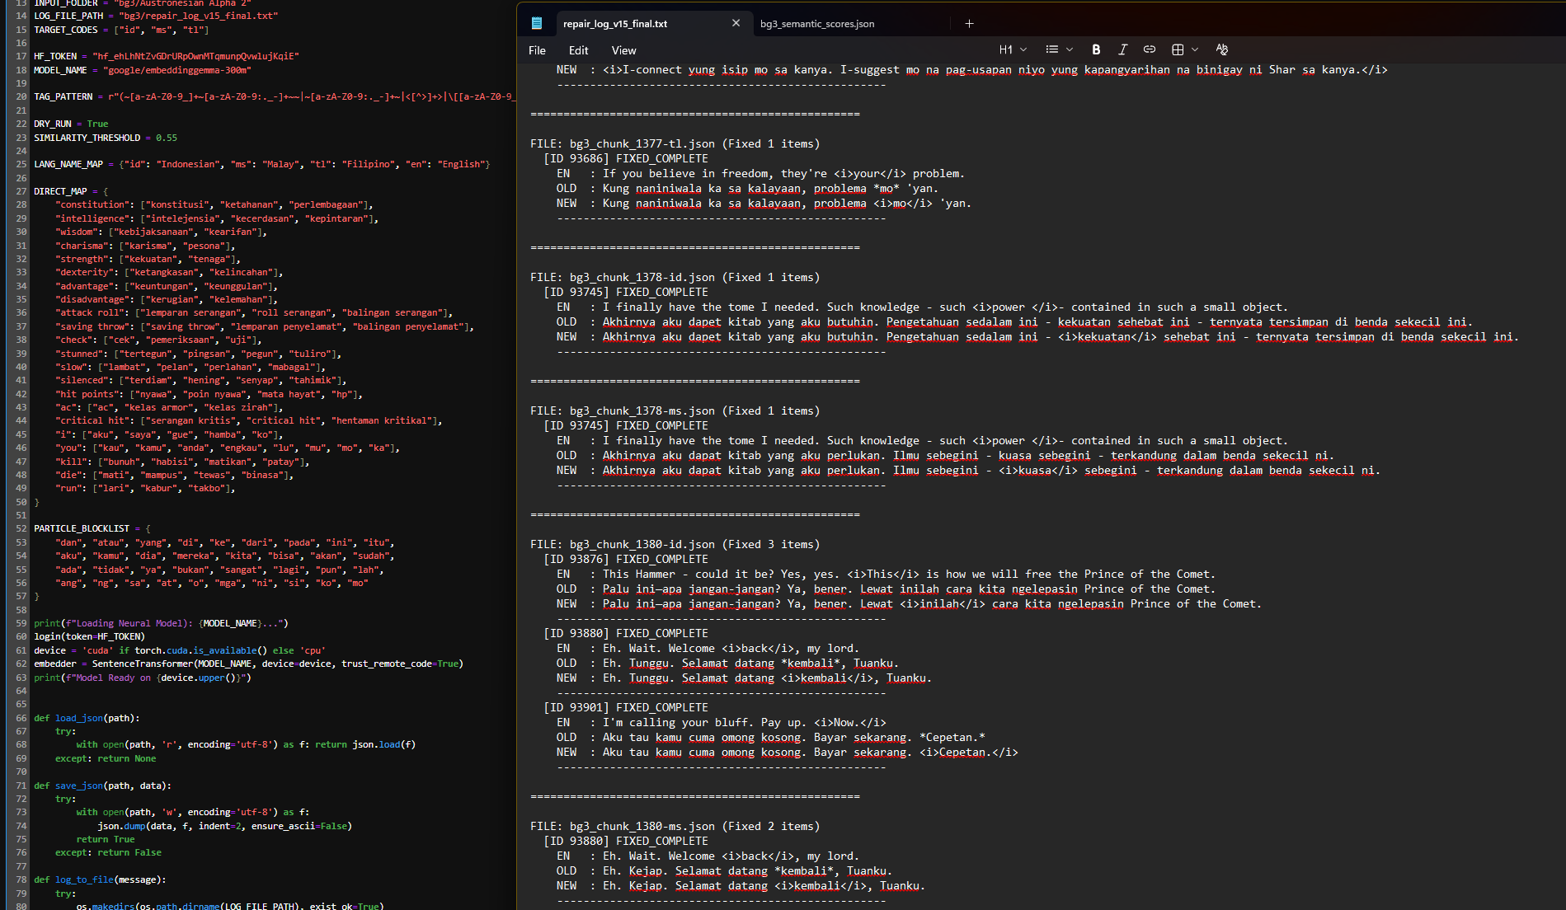Click the Notepad app icon
The width and height of the screenshot is (1566, 910).
[x=537, y=23]
